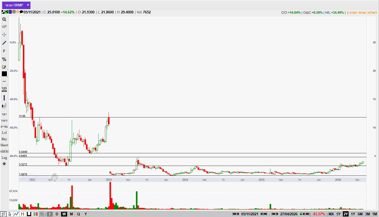The height and width of the screenshot is (217, 379).
Task: Click the פערים sidebar option
Action: [x=4, y=127]
